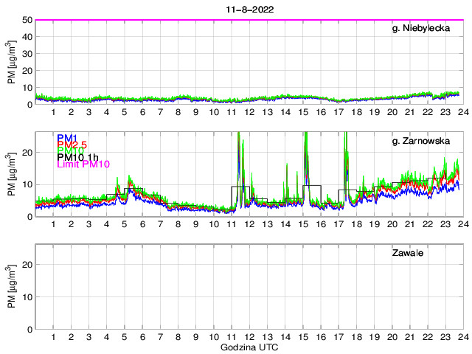
Task: Click hour 1 tick under the Zawale plot
Action: (54, 336)
